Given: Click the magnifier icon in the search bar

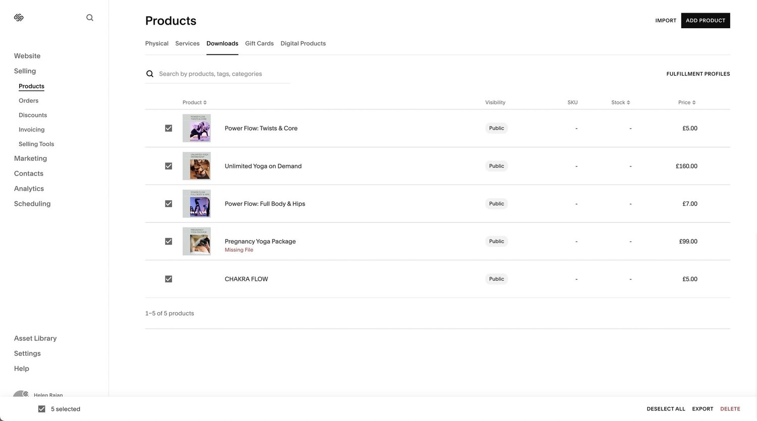Looking at the screenshot, I should coord(149,73).
